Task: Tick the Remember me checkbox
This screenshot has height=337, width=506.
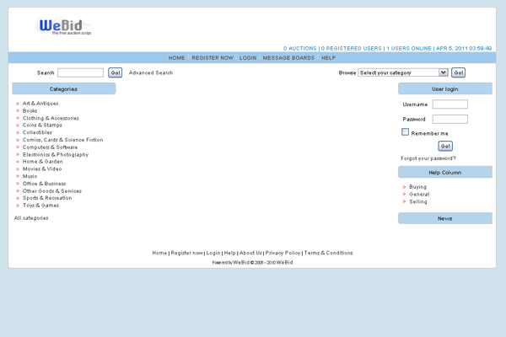Action: click(x=406, y=132)
